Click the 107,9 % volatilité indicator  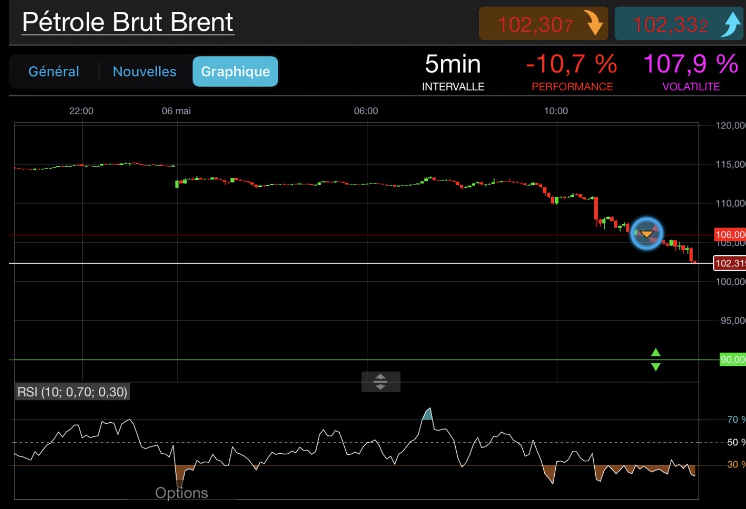click(x=691, y=72)
